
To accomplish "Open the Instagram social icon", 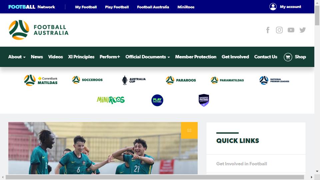I will click(279, 30).
